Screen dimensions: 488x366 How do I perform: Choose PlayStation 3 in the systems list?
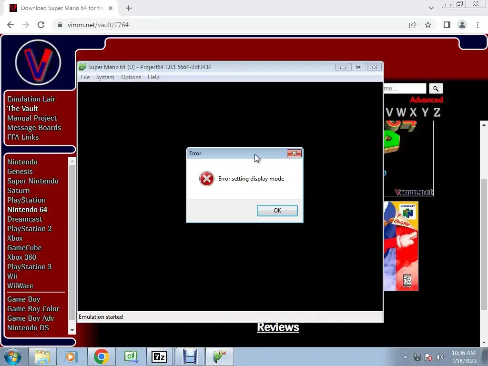[x=30, y=267]
